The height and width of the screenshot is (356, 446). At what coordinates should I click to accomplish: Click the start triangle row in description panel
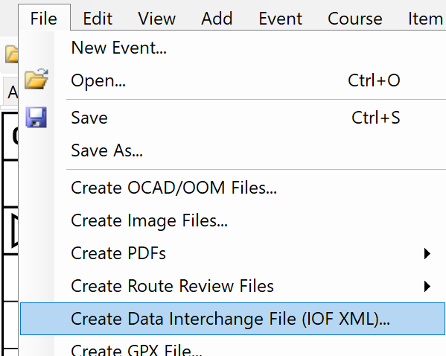[10, 231]
